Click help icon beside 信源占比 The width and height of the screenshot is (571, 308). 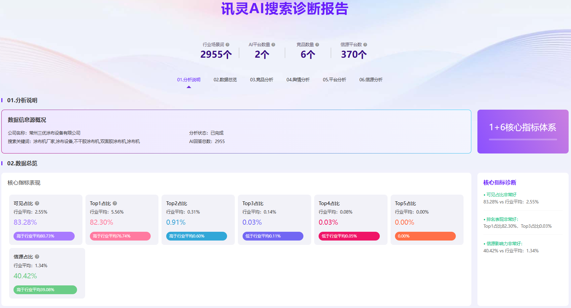click(37, 257)
